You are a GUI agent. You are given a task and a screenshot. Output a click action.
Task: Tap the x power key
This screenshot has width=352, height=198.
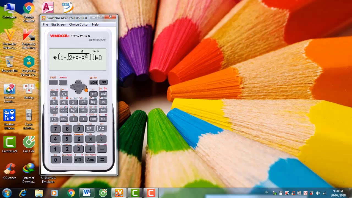click(x=83, y=102)
